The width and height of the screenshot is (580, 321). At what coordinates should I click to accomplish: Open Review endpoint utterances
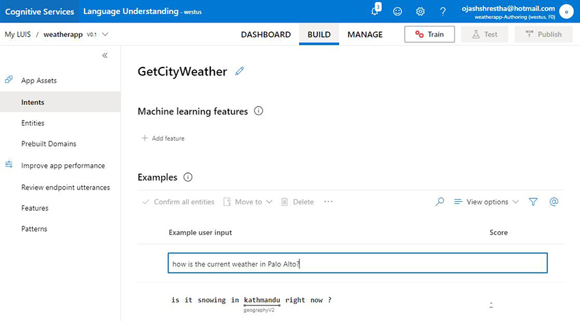66,187
